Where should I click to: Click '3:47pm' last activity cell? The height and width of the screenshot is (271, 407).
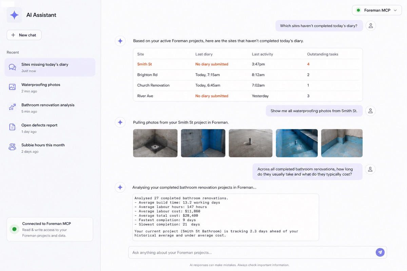click(x=258, y=64)
